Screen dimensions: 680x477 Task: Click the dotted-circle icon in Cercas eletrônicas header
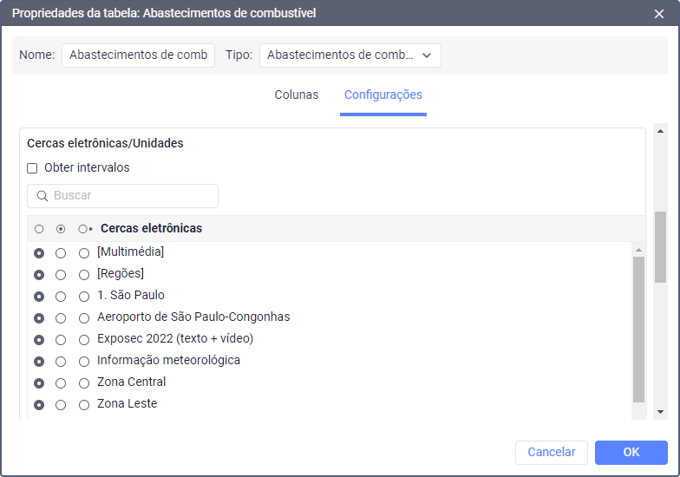61,229
